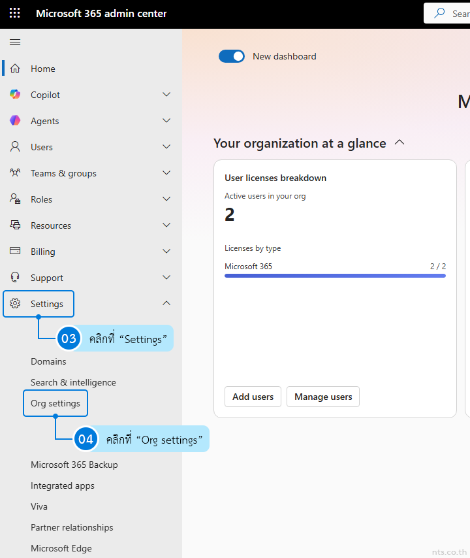Click the User licenses breakdown heading
470x558 pixels.
[275, 178]
